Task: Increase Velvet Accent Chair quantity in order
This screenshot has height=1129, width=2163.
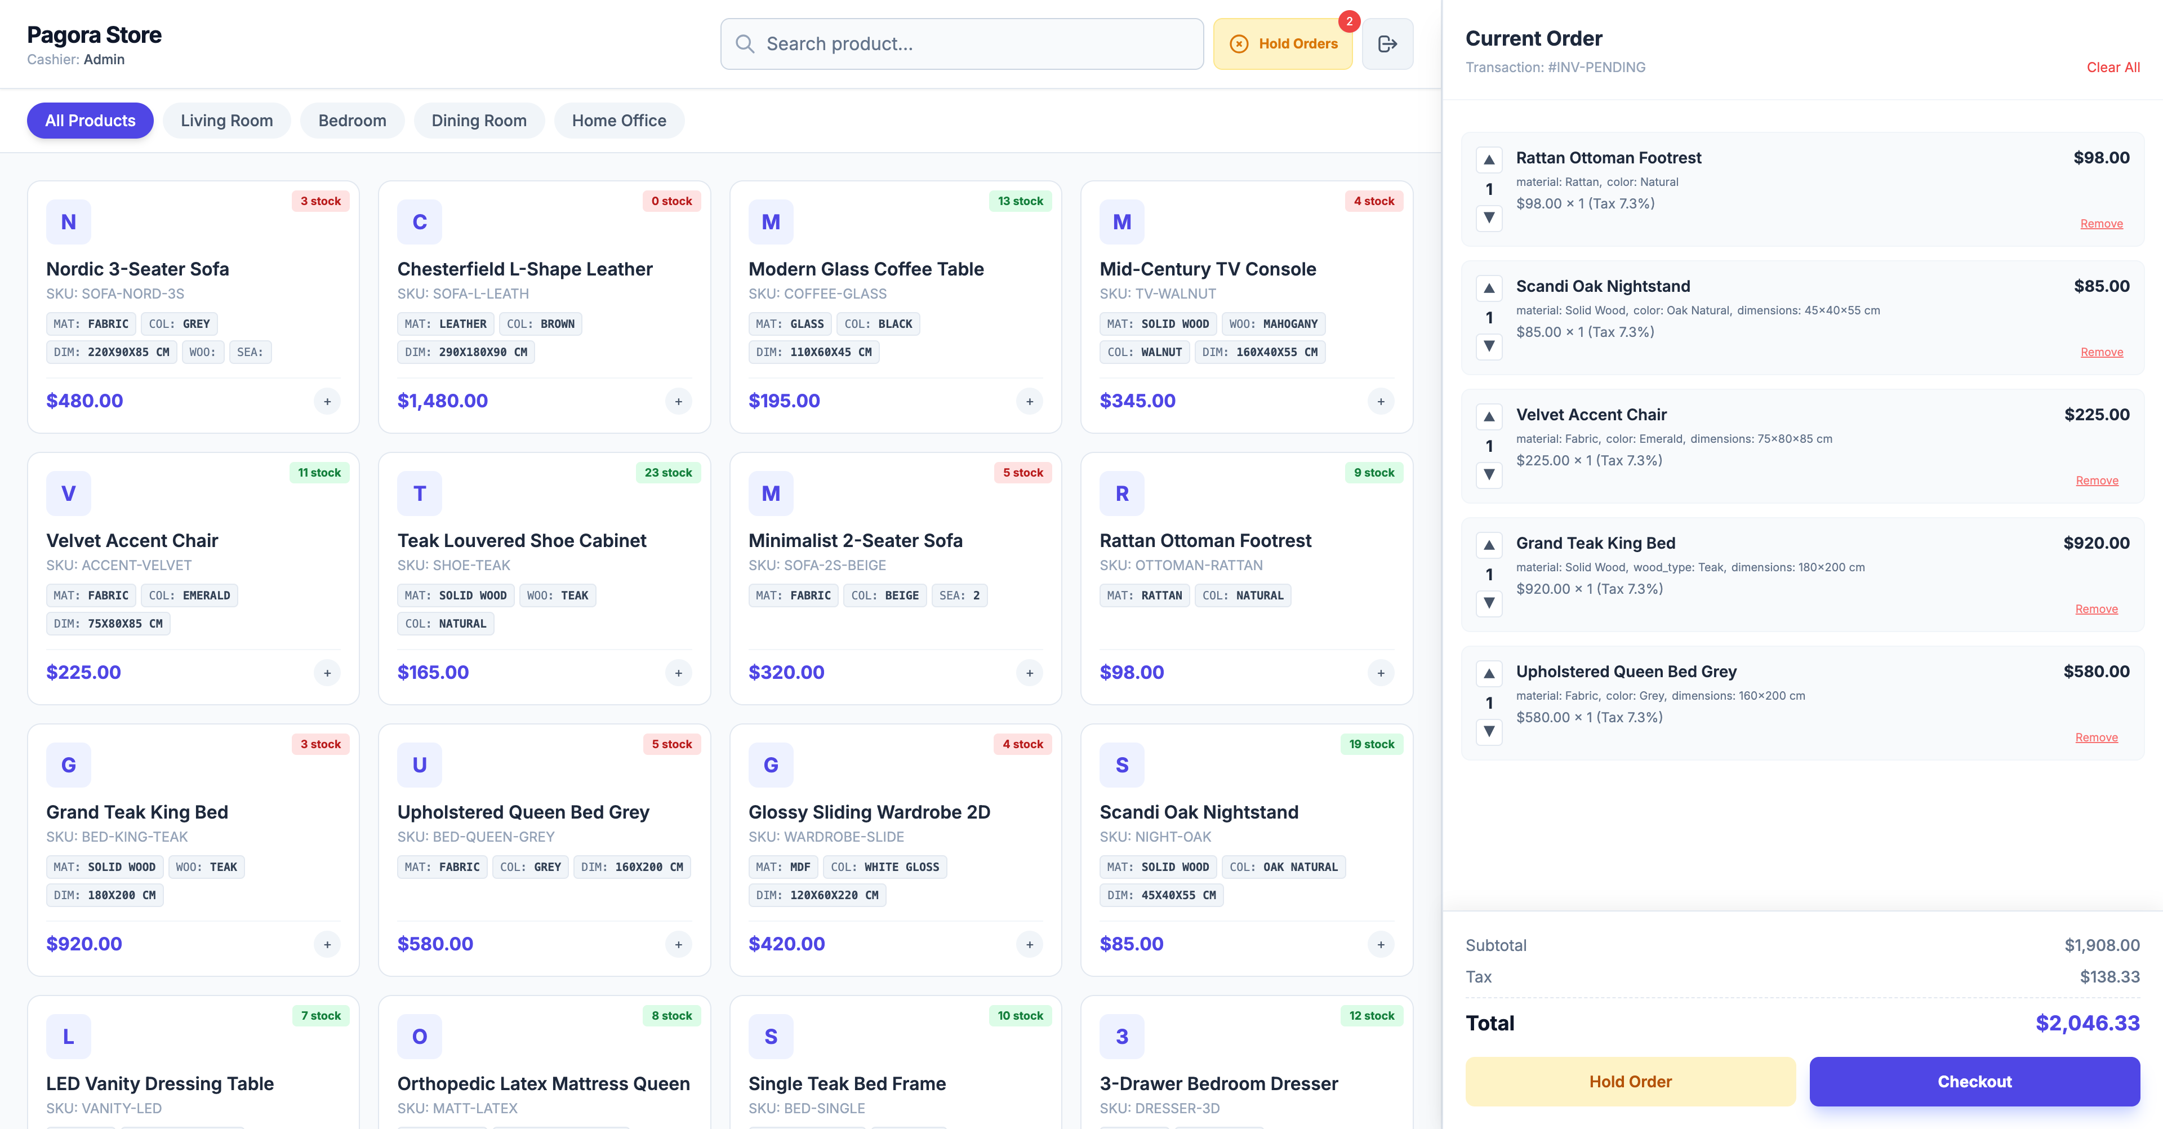Action: click(x=1489, y=417)
